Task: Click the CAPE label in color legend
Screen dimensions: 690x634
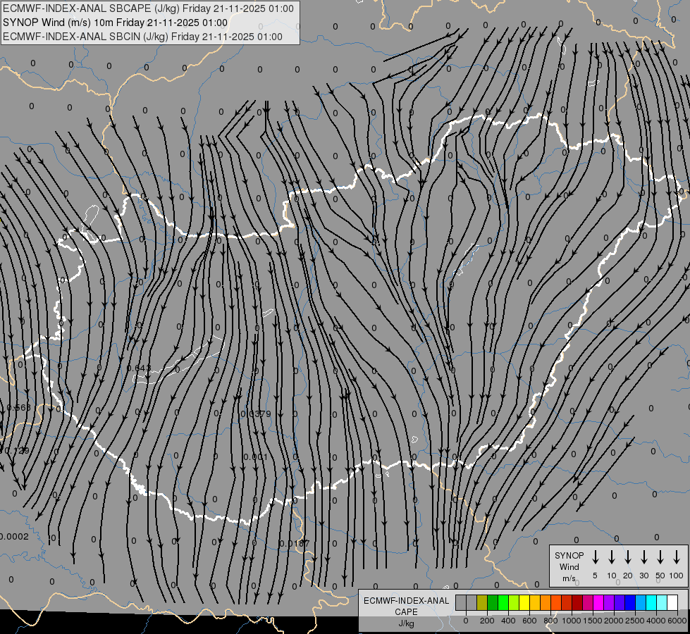Action: (406, 612)
